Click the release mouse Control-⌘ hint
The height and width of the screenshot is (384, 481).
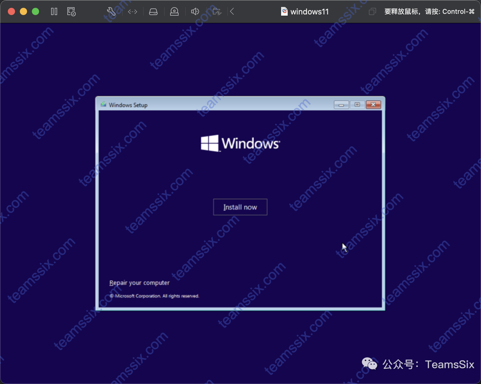[x=429, y=12]
